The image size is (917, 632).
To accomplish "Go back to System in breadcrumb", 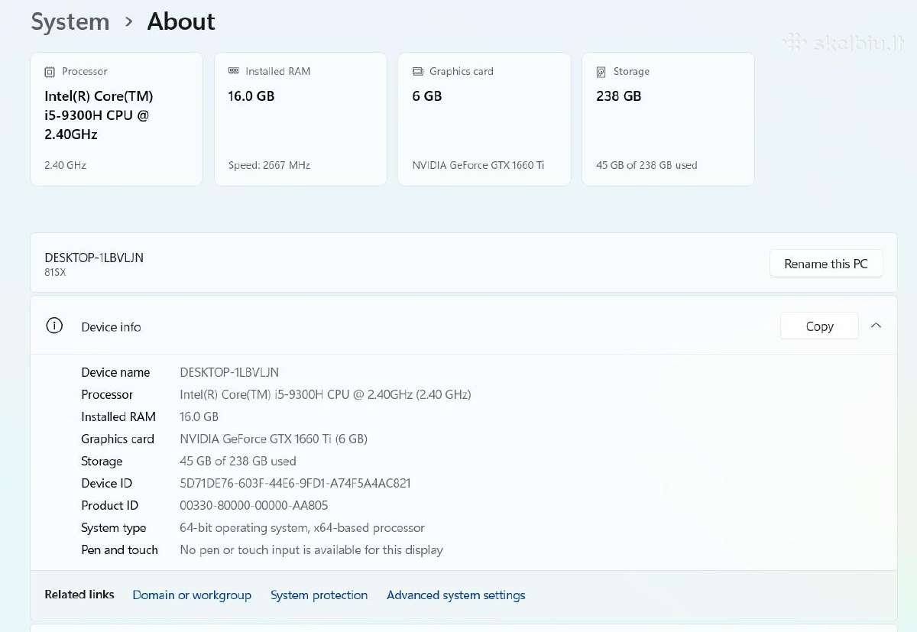I will 70,22.
